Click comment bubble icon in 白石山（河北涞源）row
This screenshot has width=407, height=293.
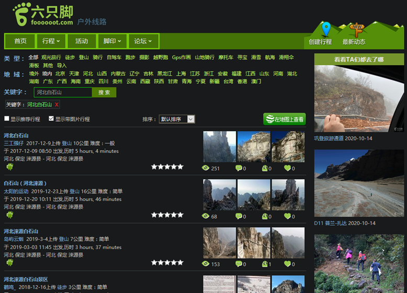click(239, 216)
